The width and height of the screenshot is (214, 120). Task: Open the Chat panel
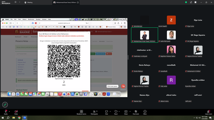[106, 112]
